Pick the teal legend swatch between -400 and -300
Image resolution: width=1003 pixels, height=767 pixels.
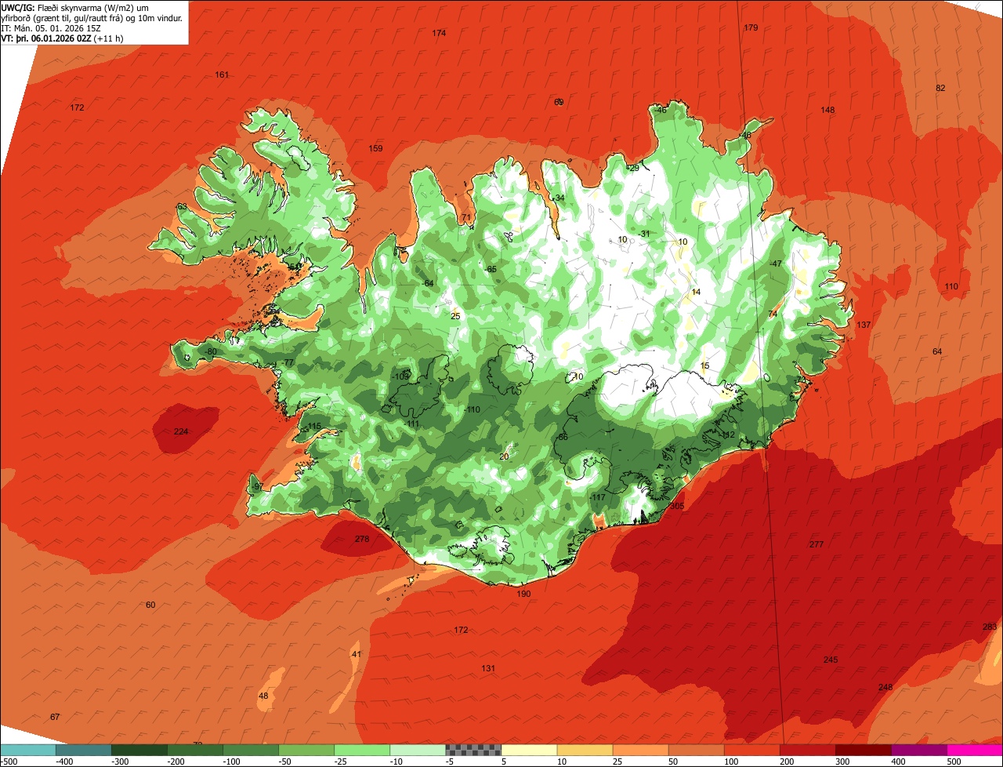84,750
